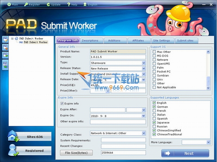
Task: Toggle the Expire info checkbox
Action: point(62,104)
